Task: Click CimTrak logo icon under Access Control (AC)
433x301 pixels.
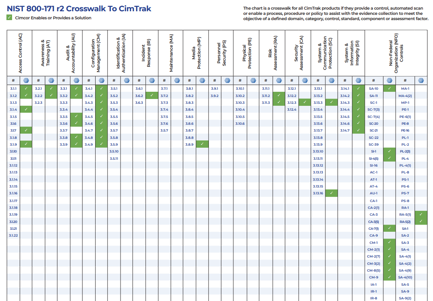Action: [26, 80]
